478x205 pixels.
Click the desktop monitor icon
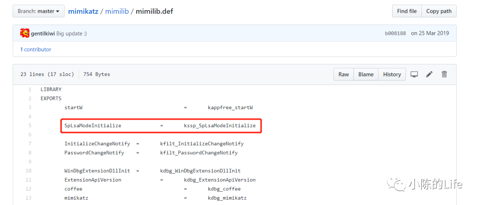click(414, 74)
